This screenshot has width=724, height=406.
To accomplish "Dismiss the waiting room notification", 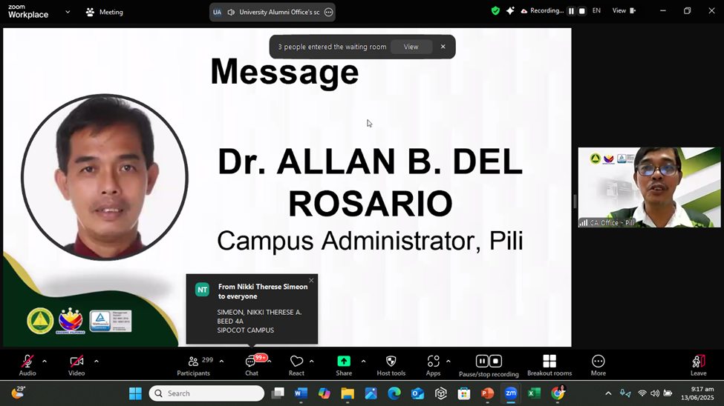I will point(443,47).
